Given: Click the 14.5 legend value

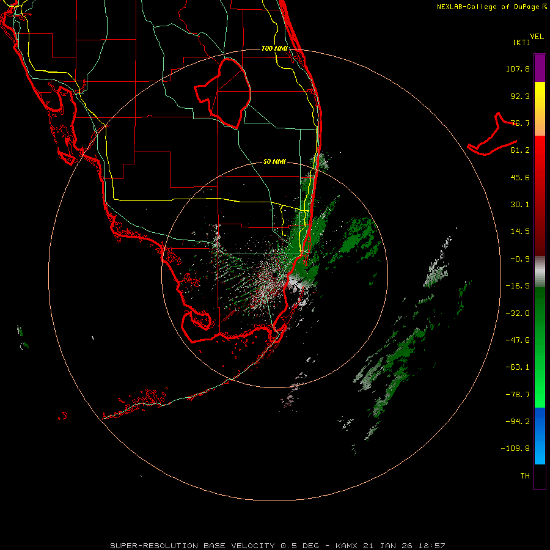Looking at the screenshot, I should click(520, 232).
